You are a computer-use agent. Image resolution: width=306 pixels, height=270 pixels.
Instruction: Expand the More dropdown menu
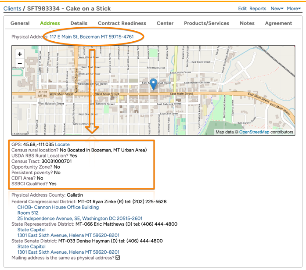click(294, 8)
